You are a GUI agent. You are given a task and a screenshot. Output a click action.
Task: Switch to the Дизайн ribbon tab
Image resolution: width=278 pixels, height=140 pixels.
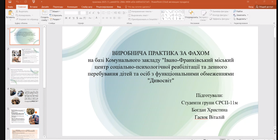tap(45, 7)
